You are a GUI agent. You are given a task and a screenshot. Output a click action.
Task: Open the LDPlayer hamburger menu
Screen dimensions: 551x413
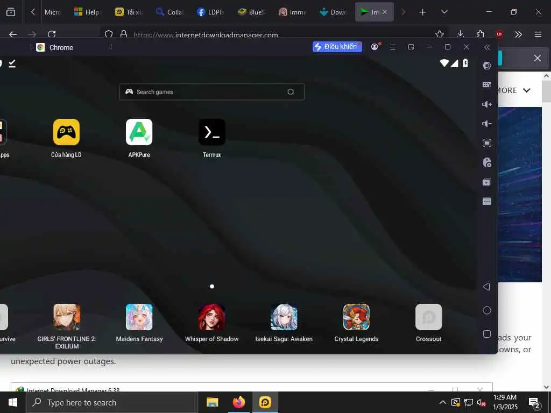[393, 47]
